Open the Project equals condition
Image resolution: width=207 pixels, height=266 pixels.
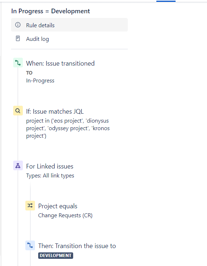[58, 206]
